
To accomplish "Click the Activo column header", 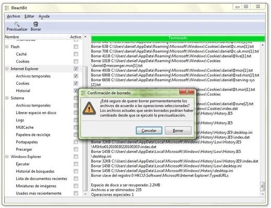I will tap(76, 37).
